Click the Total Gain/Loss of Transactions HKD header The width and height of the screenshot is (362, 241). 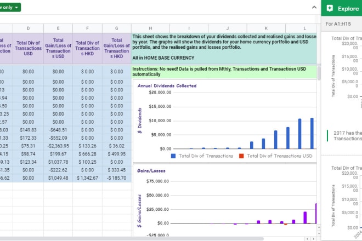(x=117, y=48)
